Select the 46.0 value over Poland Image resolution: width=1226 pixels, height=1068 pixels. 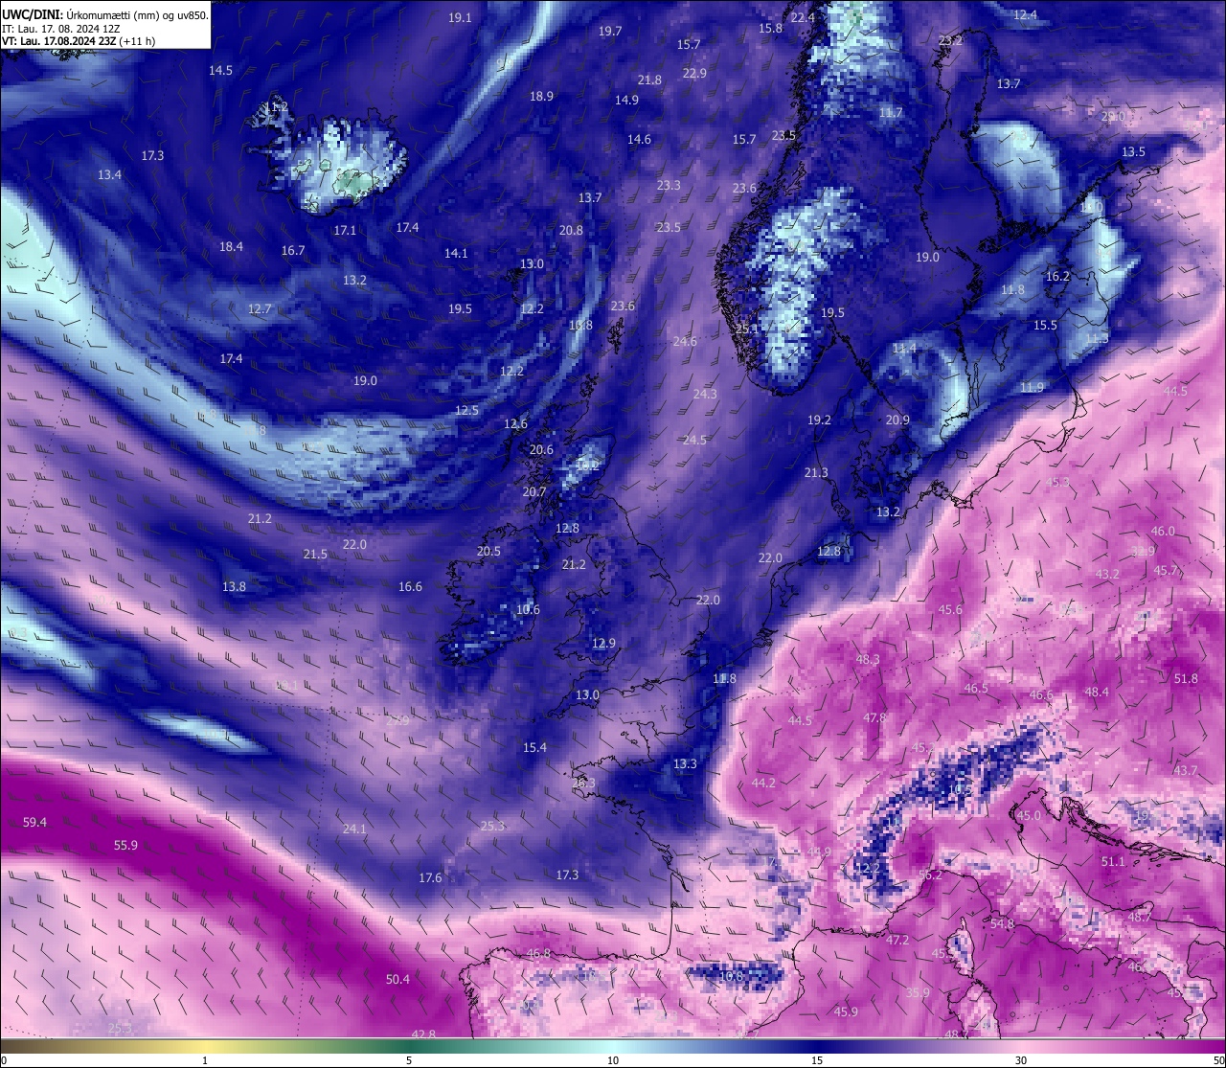click(x=1163, y=532)
